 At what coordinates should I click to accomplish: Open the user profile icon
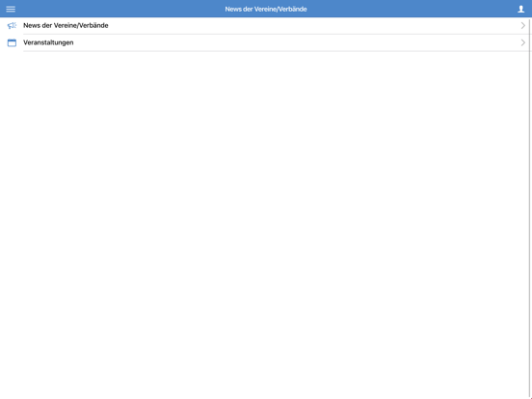pos(520,10)
